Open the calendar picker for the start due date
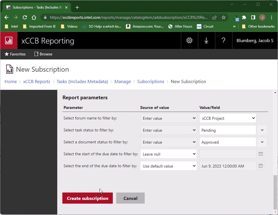 tap(260, 154)
